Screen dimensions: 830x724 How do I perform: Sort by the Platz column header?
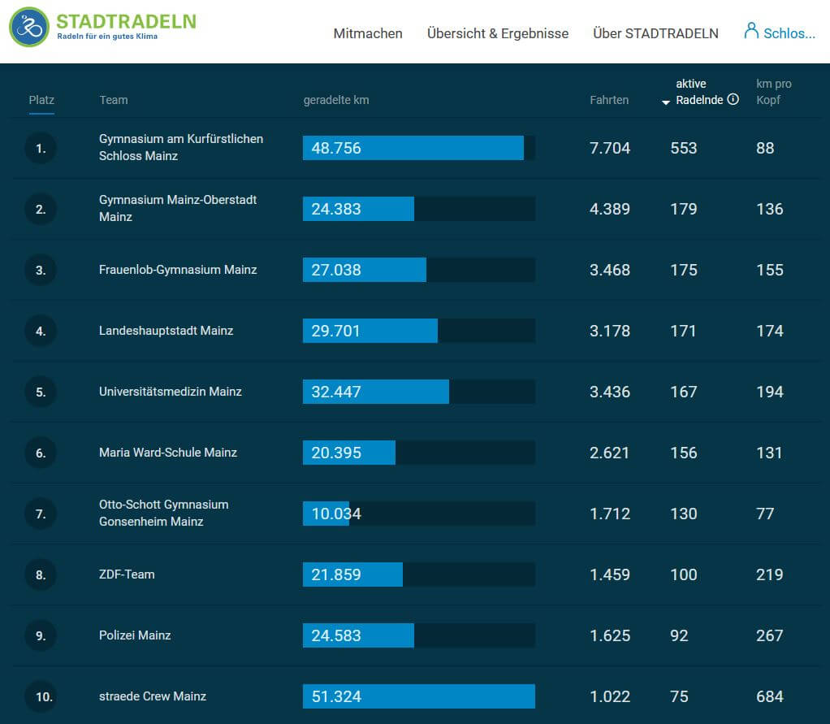[x=41, y=100]
